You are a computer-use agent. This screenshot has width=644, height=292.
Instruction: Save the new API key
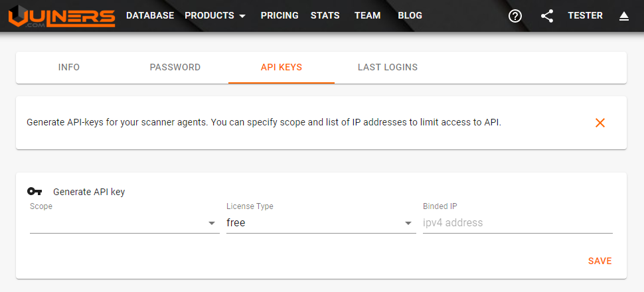(600, 261)
